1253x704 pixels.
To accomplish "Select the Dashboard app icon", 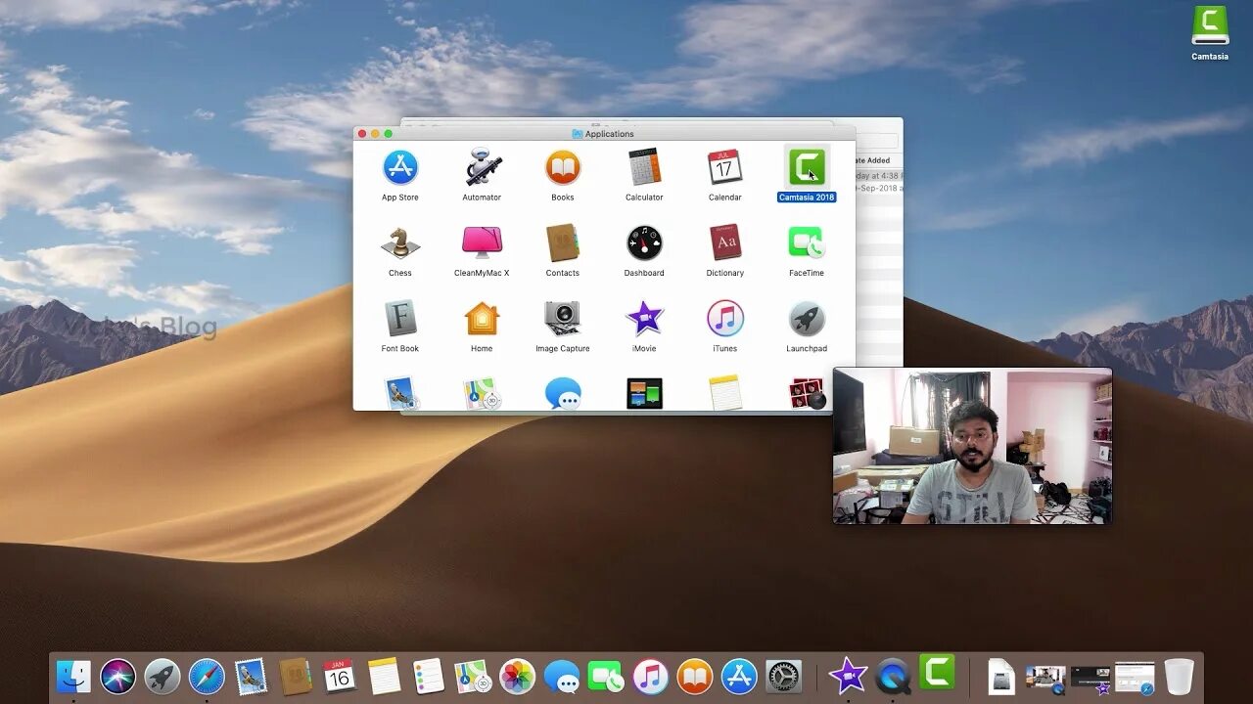I will pos(644,243).
